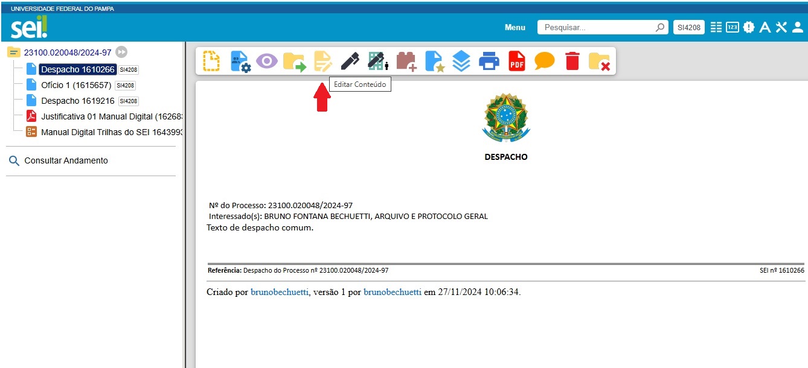Click the pen icon to sign document
The height and width of the screenshot is (368, 808).
pos(350,62)
